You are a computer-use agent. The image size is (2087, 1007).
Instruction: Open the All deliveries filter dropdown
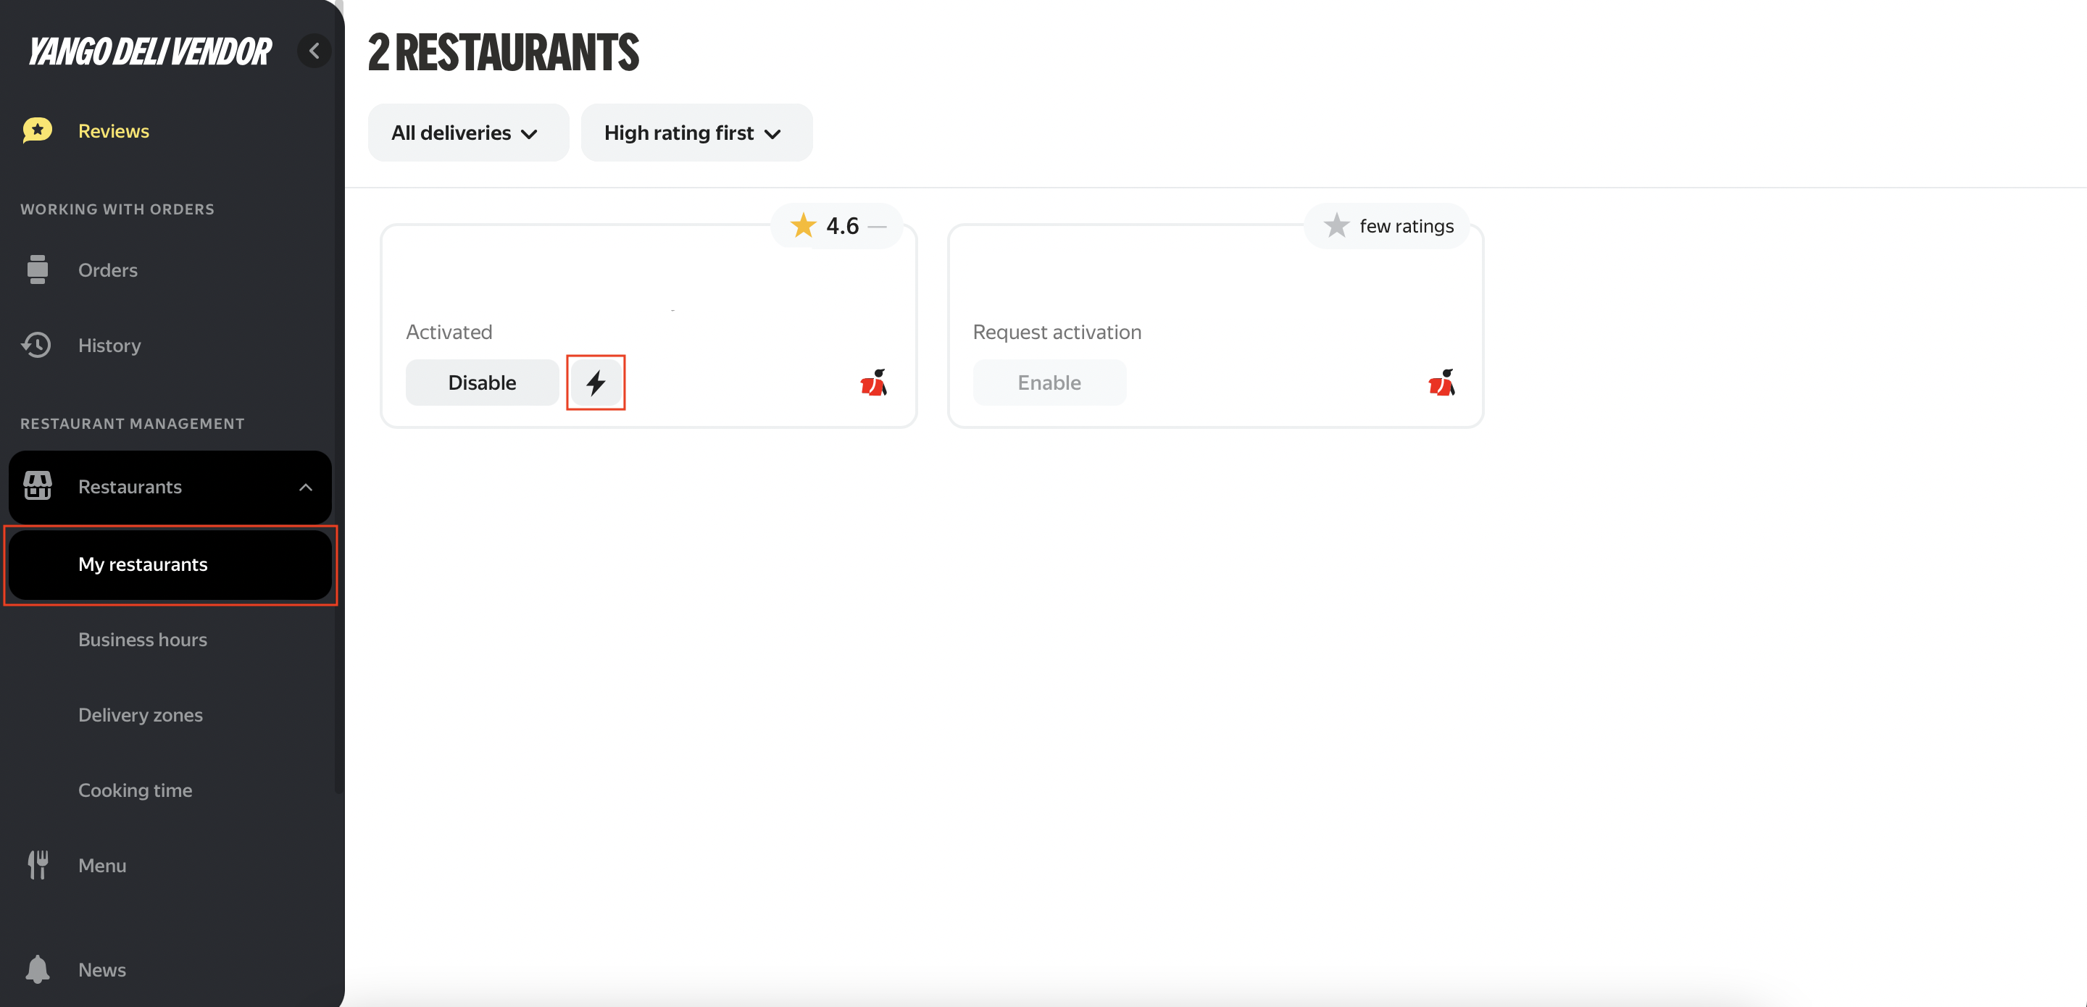pos(468,133)
